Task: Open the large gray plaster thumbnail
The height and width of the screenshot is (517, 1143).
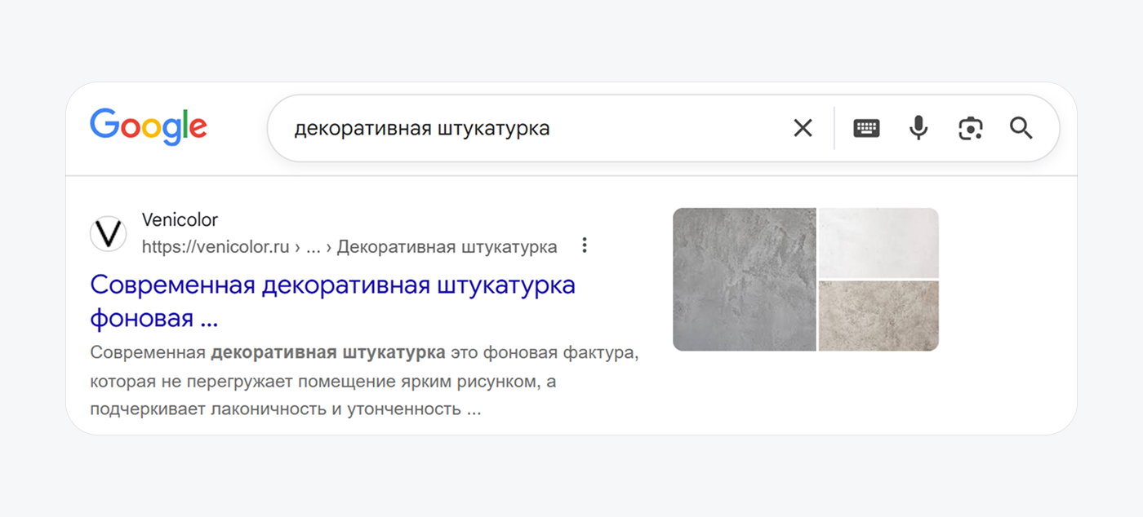Action: click(x=745, y=279)
